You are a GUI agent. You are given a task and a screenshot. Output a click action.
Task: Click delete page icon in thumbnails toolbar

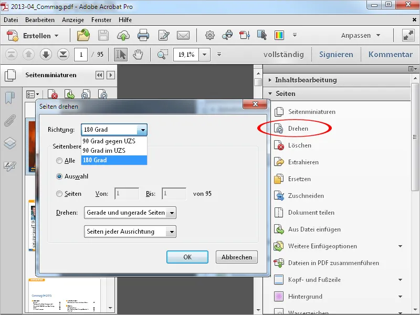[53, 94]
